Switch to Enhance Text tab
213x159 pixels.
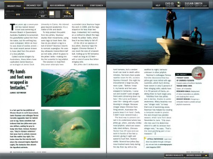[34, 6]
